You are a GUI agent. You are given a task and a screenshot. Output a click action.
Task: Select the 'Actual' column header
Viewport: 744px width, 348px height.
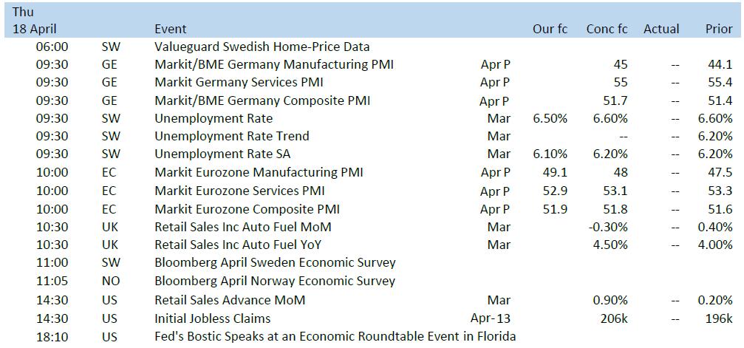point(661,29)
